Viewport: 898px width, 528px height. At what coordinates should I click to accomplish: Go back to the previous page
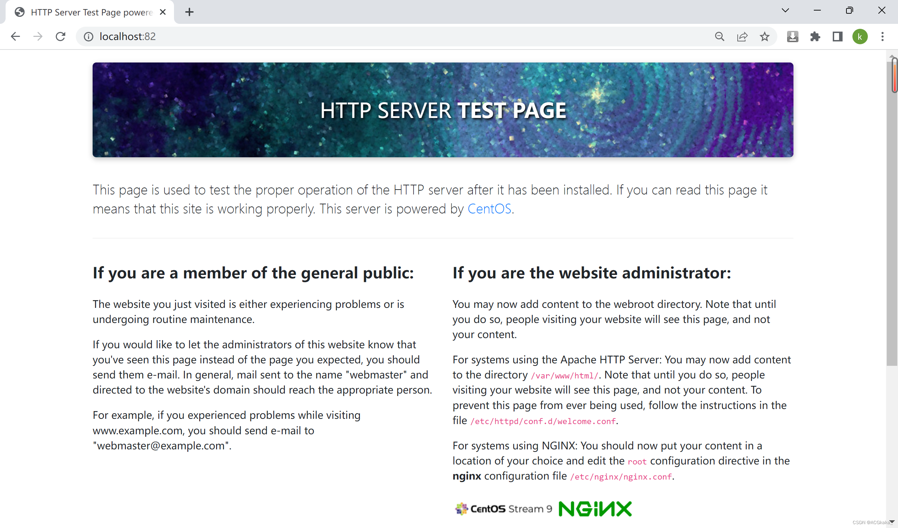pyautogui.click(x=15, y=37)
